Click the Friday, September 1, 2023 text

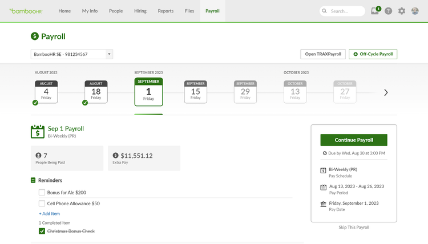tap(354, 203)
